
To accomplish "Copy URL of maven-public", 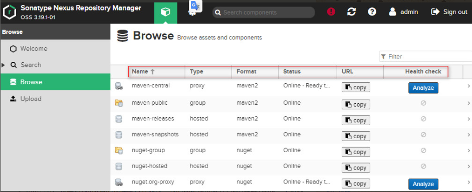I will tap(356, 104).
